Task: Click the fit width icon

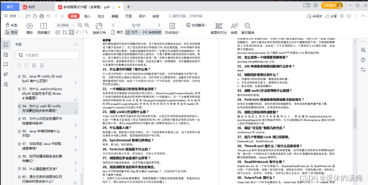Action: [72, 33]
